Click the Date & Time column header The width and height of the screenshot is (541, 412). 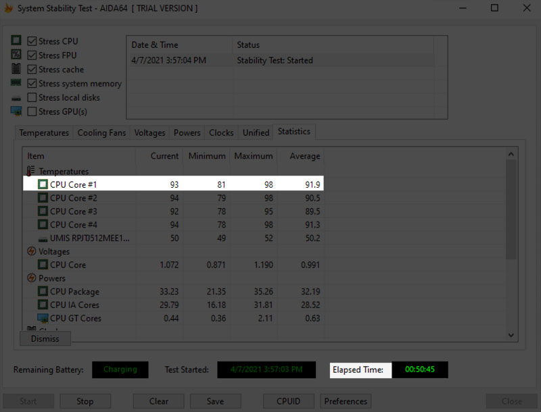point(180,45)
